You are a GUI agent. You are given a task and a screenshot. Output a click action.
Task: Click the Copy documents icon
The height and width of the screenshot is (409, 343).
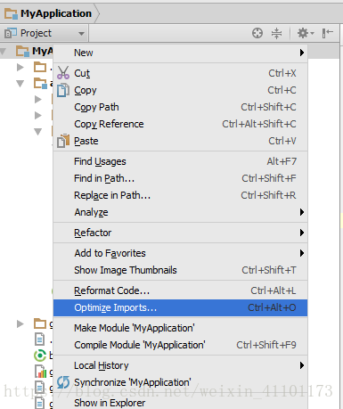tap(63, 90)
